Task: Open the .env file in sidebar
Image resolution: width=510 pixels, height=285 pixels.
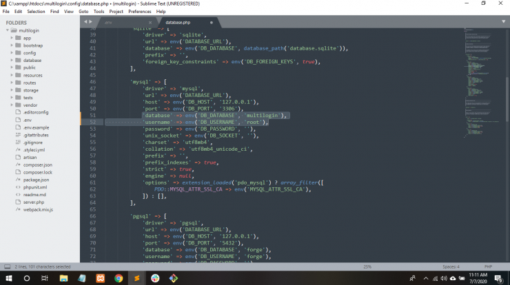Action: click(28, 120)
